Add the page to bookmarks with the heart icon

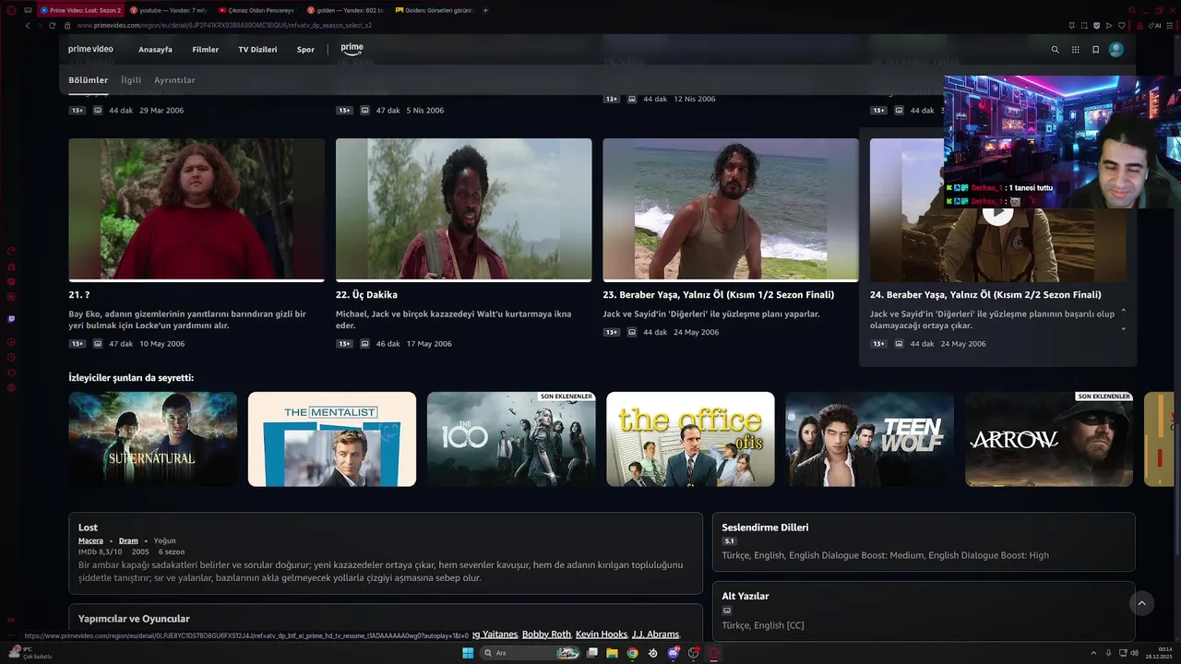point(1122,26)
